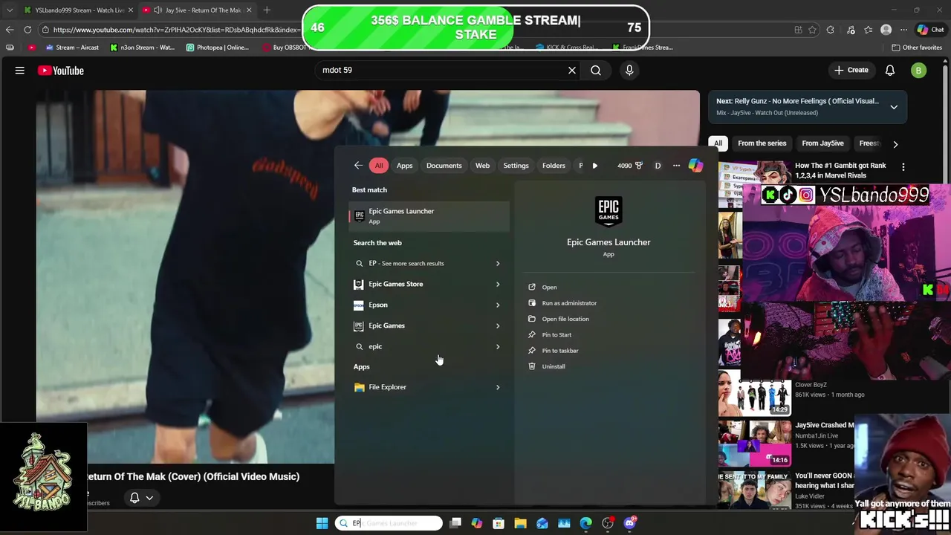Open the YouTube account avatar
Image resolution: width=951 pixels, height=535 pixels.
tap(919, 71)
